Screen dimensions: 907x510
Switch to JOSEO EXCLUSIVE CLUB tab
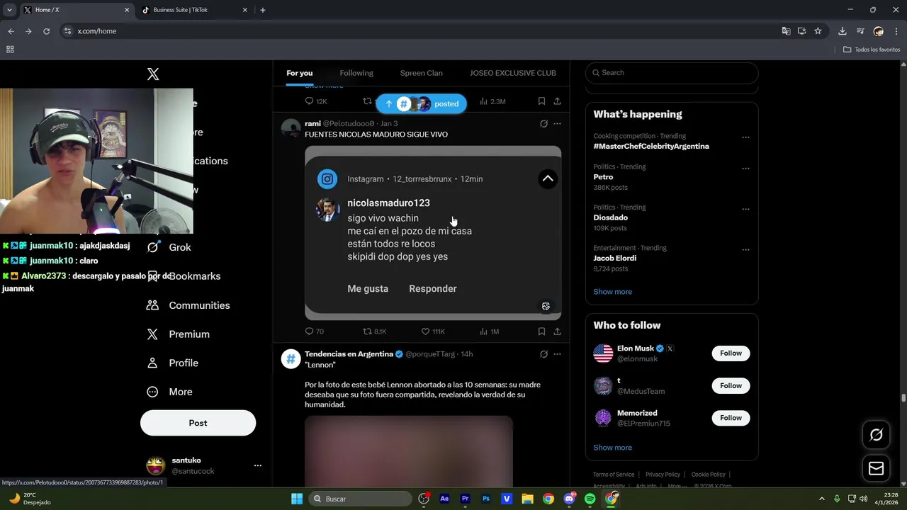513,73
